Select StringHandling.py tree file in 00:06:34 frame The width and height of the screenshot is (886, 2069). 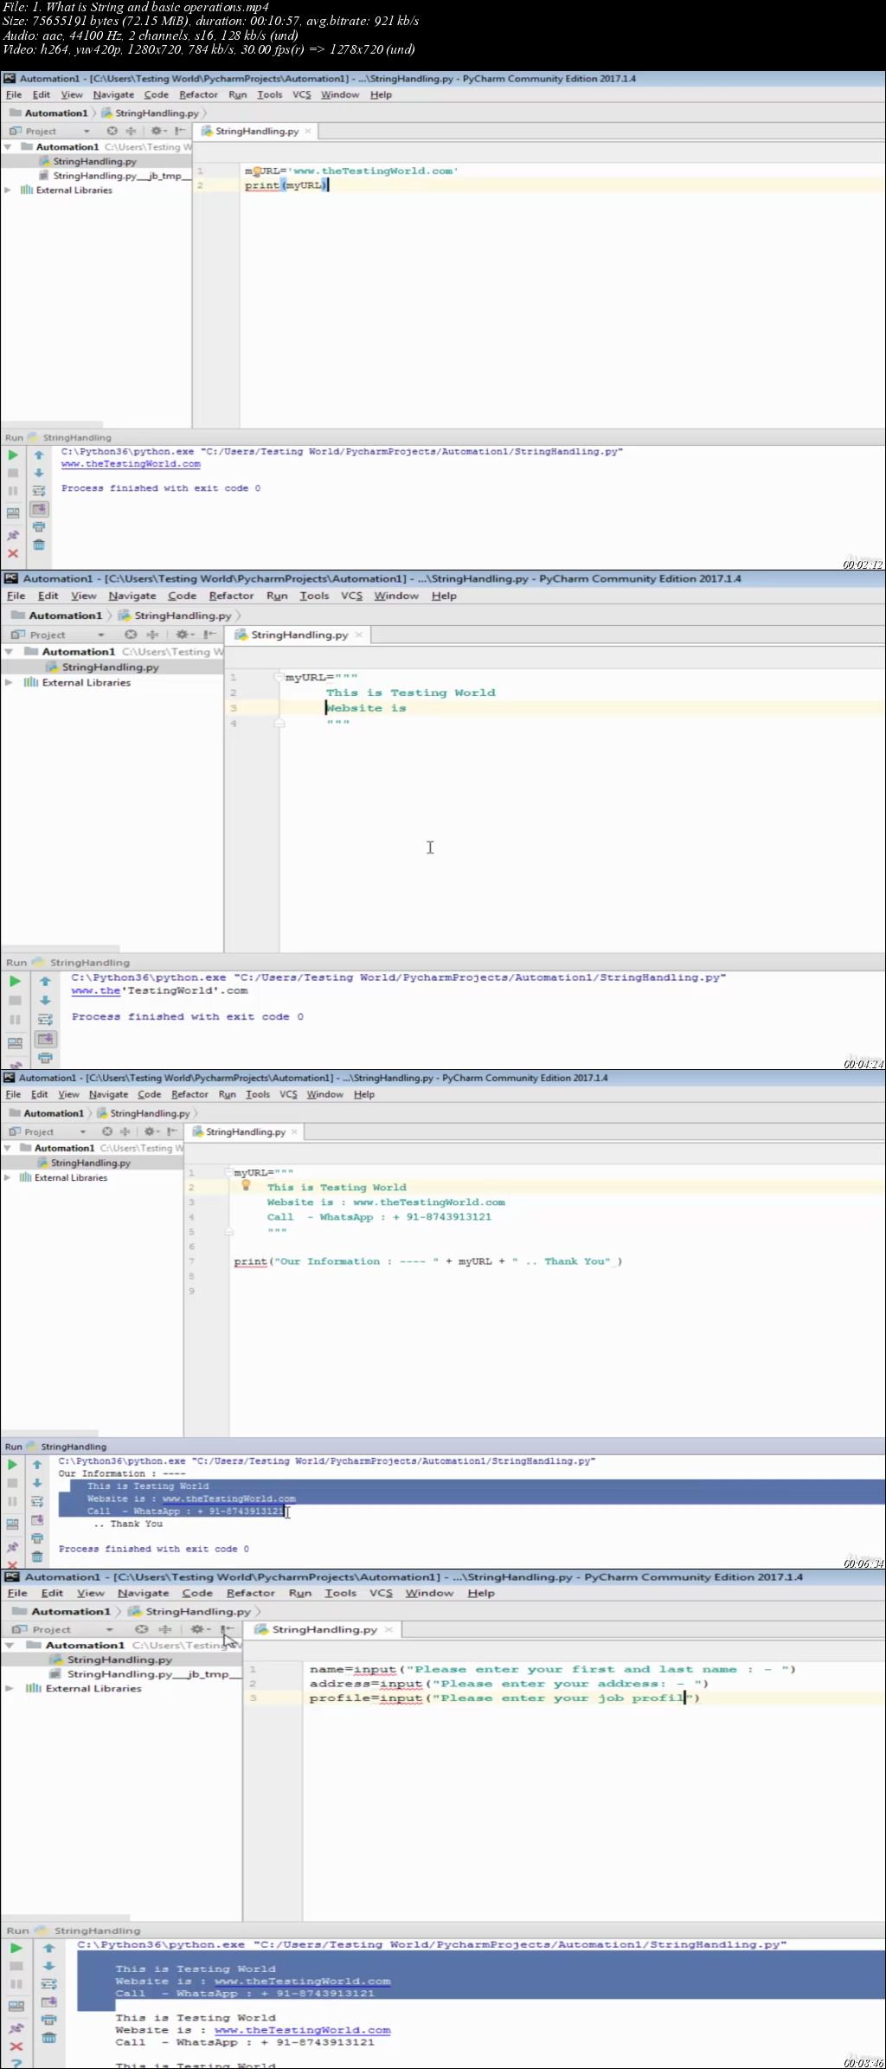tap(90, 1163)
